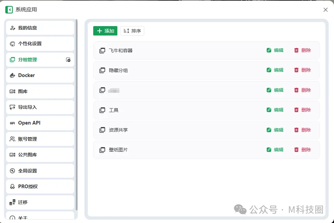Click the sidebar vertical scrollbar
This screenshot has width=334, height=223.
76,115
